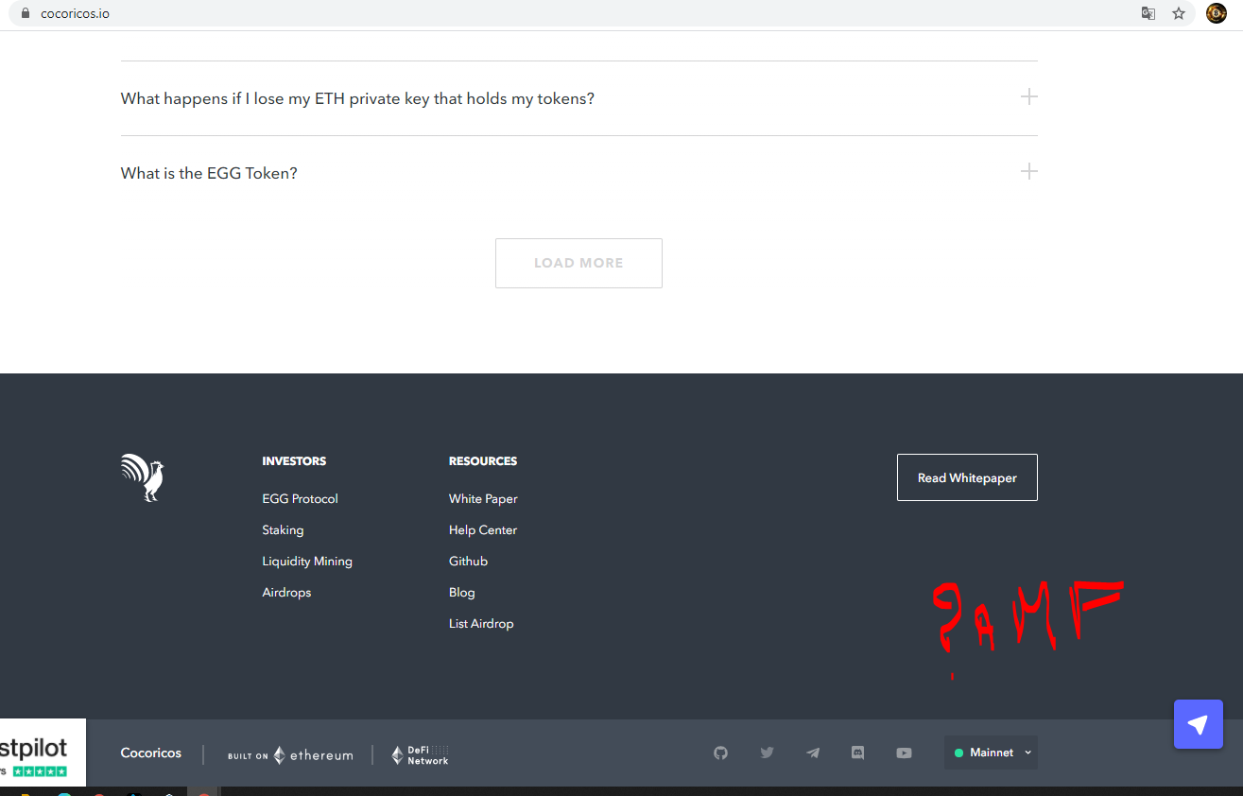Click the INVESTORS heading

pos(294,461)
